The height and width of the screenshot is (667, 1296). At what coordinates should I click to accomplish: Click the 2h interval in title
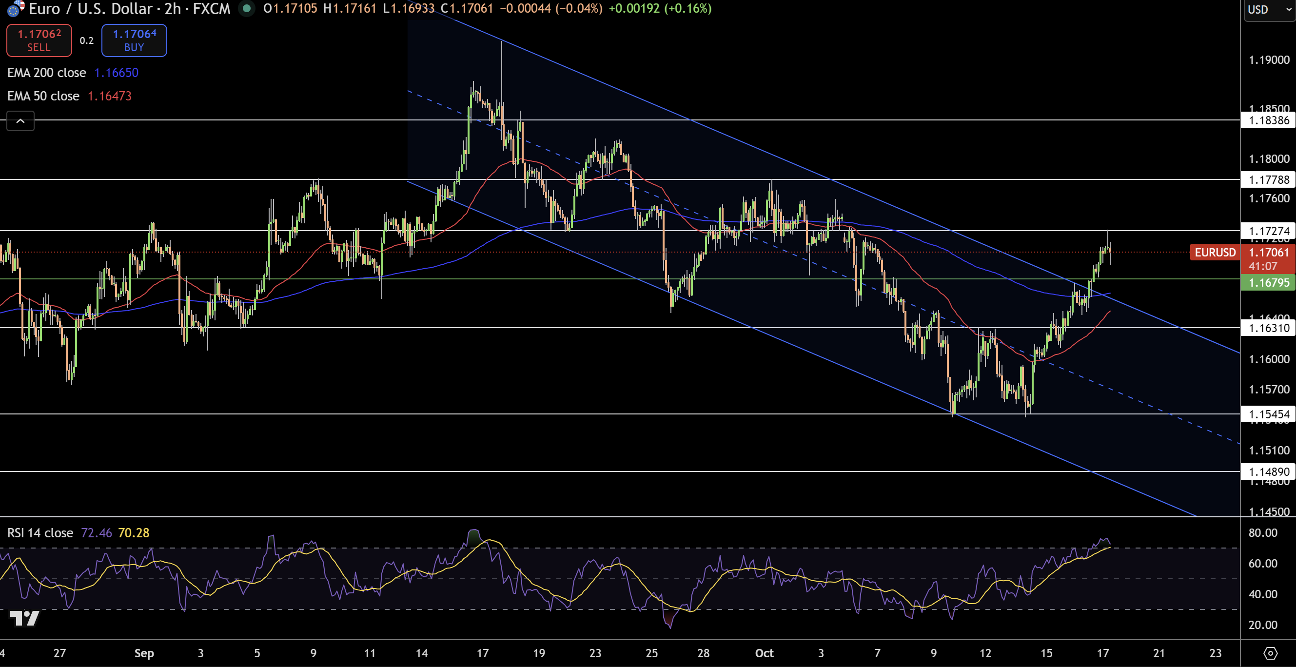click(x=173, y=9)
